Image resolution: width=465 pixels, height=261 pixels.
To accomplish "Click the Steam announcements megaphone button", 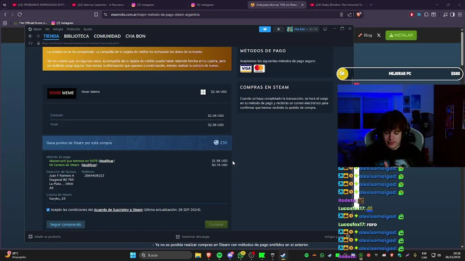I will pos(265,29).
